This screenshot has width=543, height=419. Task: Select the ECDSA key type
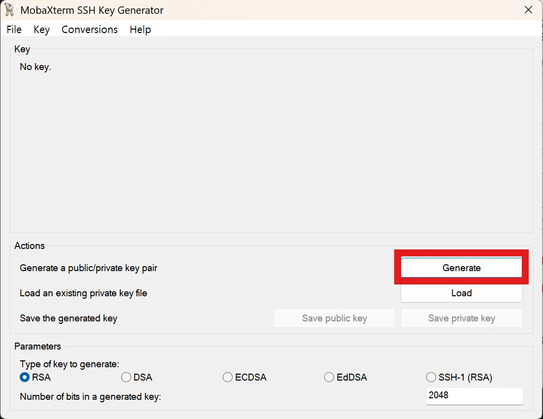[x=244, y=377]
